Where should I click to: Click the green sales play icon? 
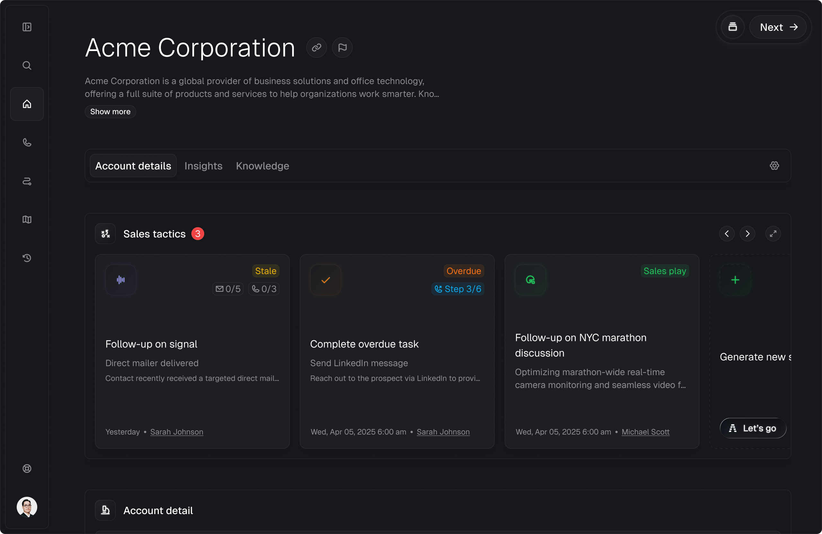(530, 280)
